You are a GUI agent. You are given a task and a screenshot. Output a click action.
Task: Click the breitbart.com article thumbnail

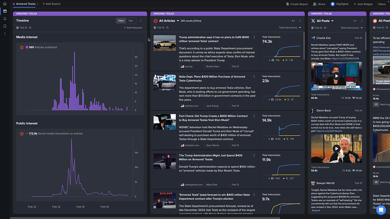tap(165, 122)
